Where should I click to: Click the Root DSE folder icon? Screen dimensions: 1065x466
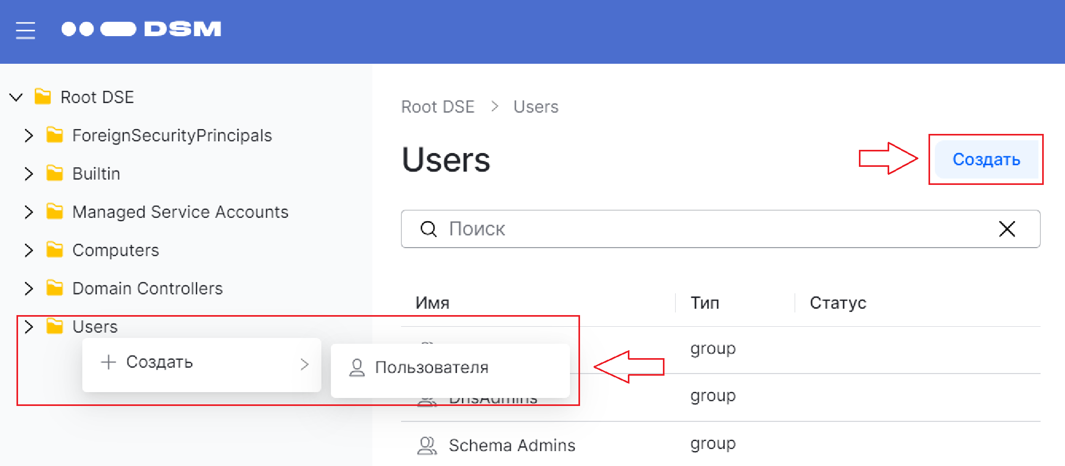(x=42, y=97)
